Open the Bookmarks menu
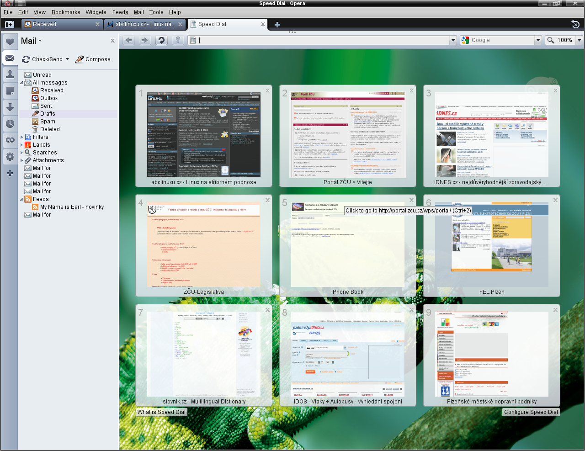This screenshot has width=585, height=451. click(x=66, y=12)
